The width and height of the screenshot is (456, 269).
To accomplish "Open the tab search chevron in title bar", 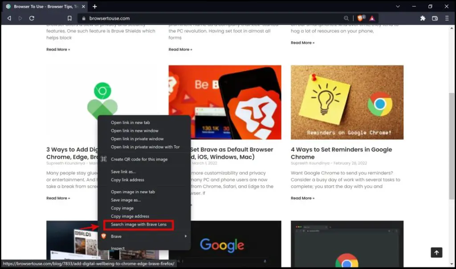I will pos(398,6).
